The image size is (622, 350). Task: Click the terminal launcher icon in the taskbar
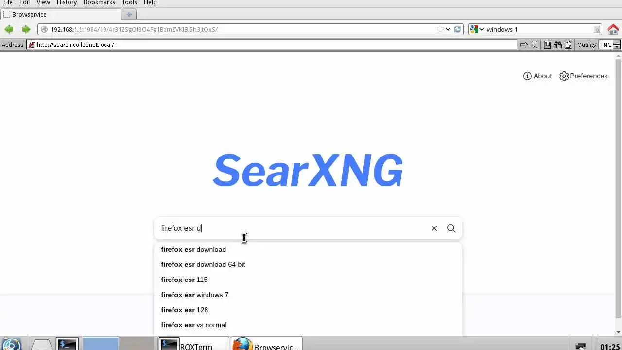(x=67, y=344)
